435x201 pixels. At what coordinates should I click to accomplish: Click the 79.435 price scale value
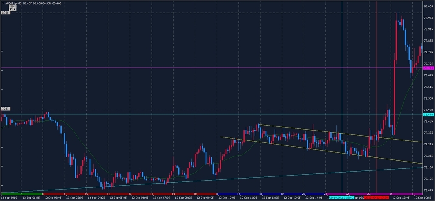coord(429,121)
